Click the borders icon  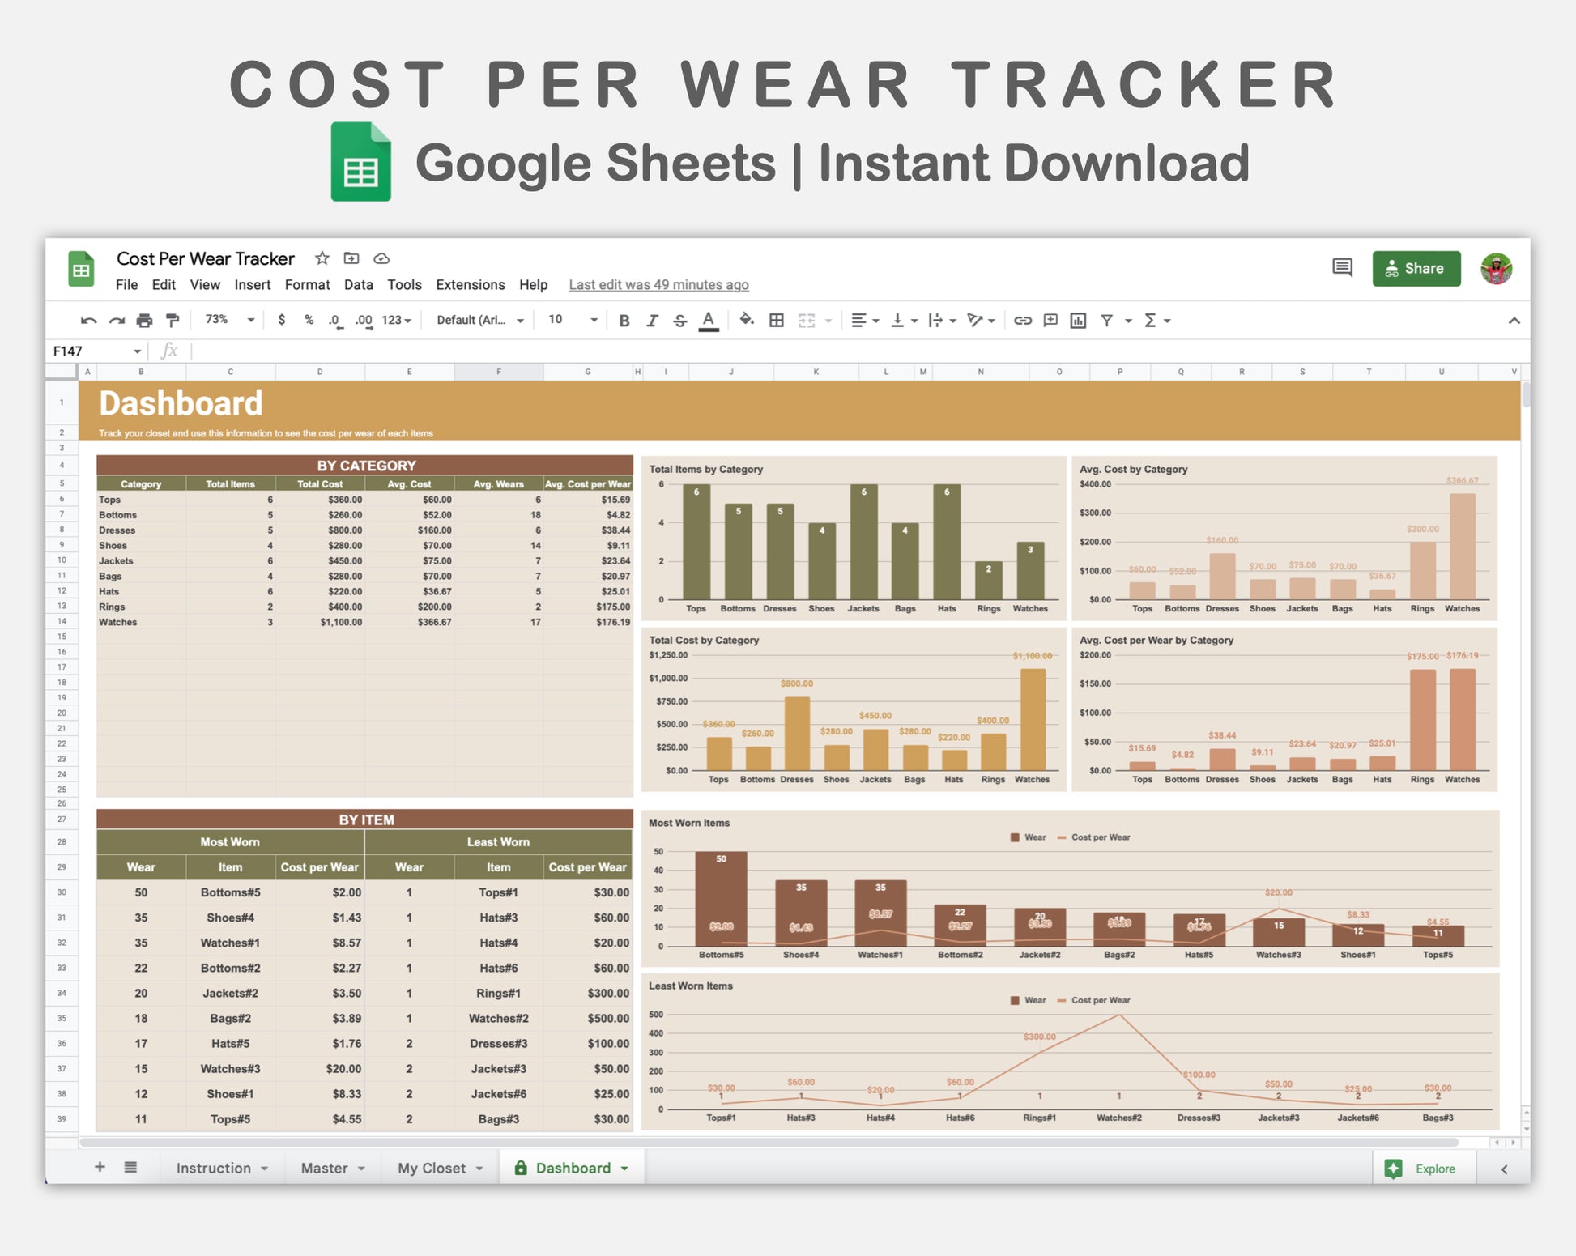pyautogui.click(x=776, y=321)
